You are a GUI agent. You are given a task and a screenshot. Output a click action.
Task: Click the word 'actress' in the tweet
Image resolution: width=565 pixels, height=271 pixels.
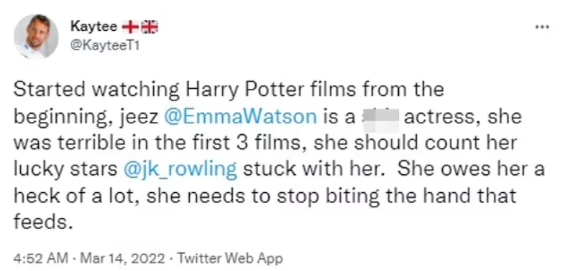point(441,118)
